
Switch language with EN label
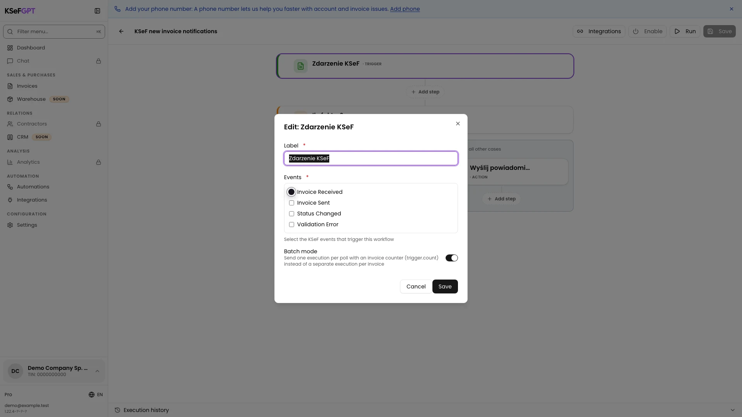coord(100,395)
